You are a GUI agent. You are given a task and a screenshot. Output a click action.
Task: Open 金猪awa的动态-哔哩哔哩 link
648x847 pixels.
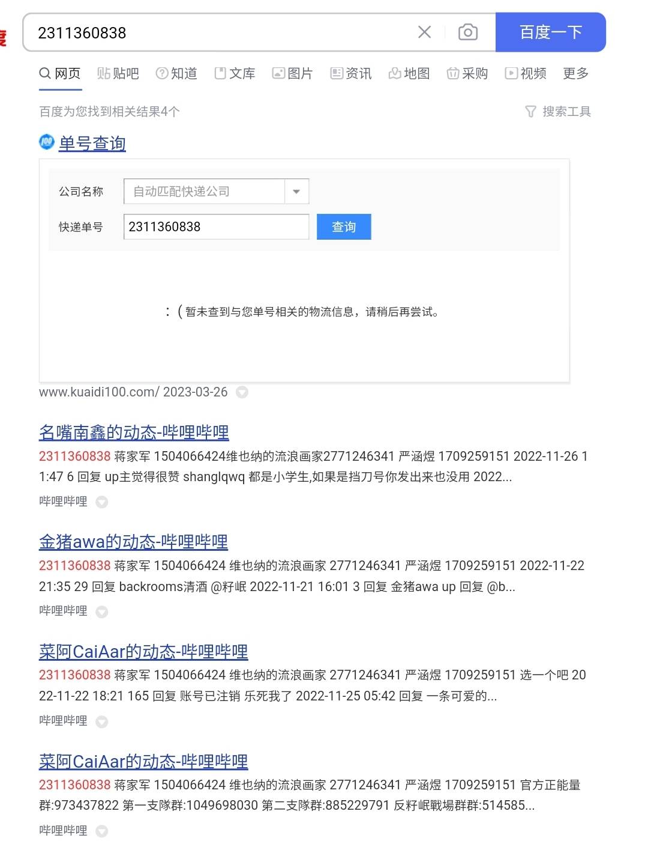133,542
